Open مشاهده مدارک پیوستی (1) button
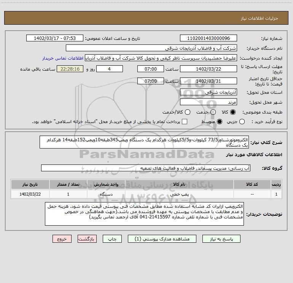Viewport: 293px width, 283px height. coord(162,239)
